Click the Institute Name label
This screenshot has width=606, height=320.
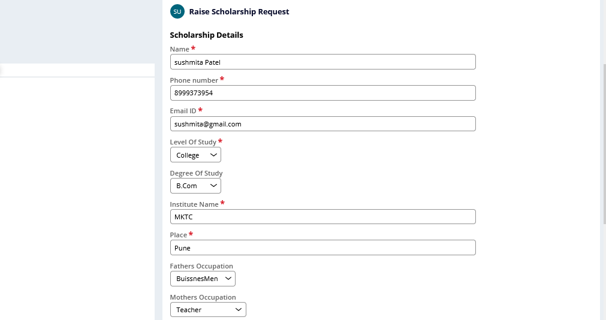(x=194, y=204)
